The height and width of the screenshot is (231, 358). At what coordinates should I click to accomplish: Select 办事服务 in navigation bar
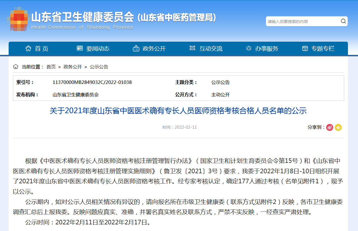267,49
